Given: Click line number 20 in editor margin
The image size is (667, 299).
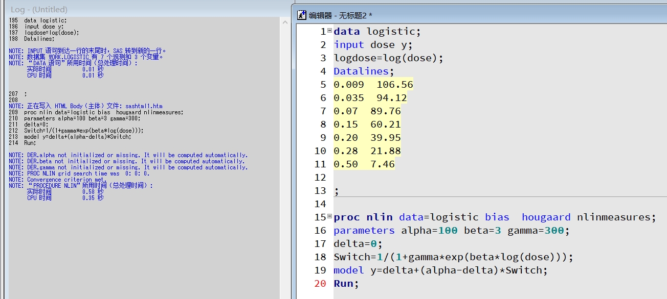Looking at the screenshot, I should [x=320, y=284].
